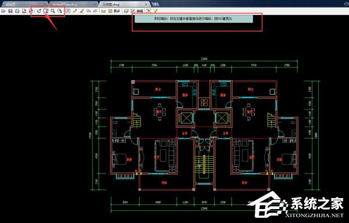Pick the yellow pencil drawing tool
Screen dimensions: 349x223
point(75,11)
